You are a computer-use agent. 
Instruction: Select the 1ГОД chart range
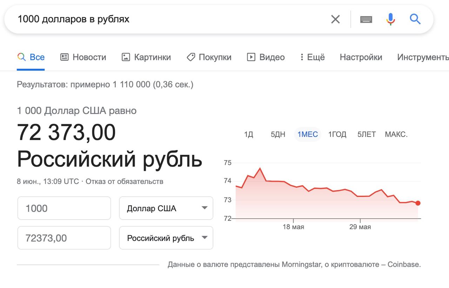point(337,134)
